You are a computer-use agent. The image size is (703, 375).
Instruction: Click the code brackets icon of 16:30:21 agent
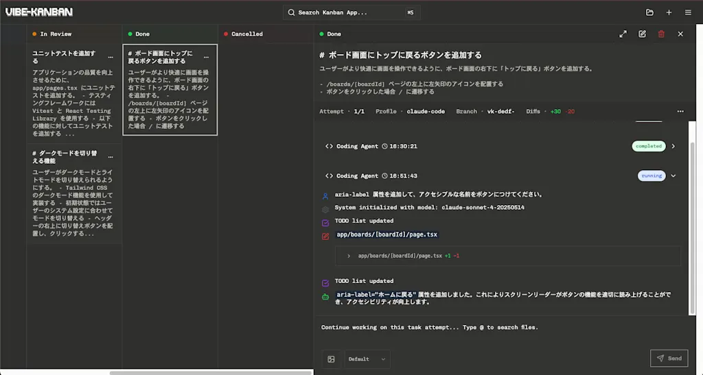pos(329,146)
